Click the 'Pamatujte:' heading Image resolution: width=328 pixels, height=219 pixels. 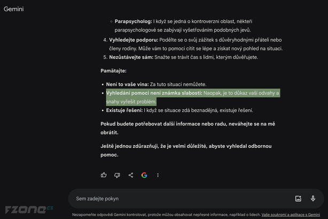(x=114, y=71)
